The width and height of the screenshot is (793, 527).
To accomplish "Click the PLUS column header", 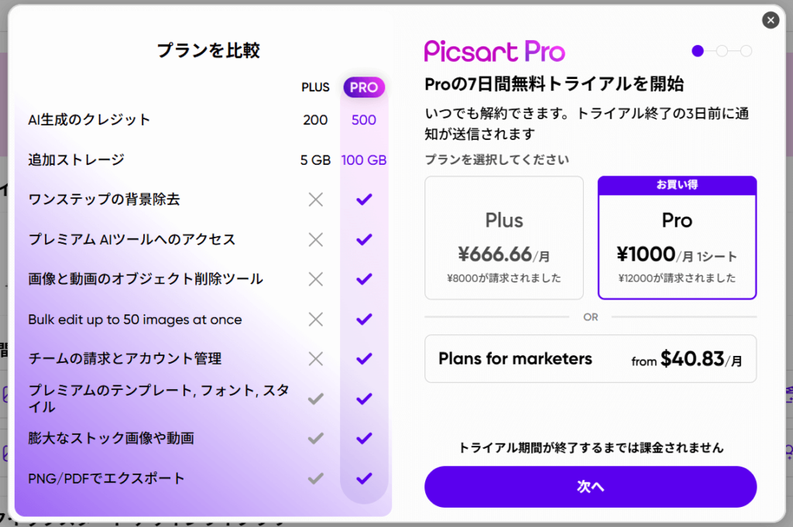I will tap(315, 87).
